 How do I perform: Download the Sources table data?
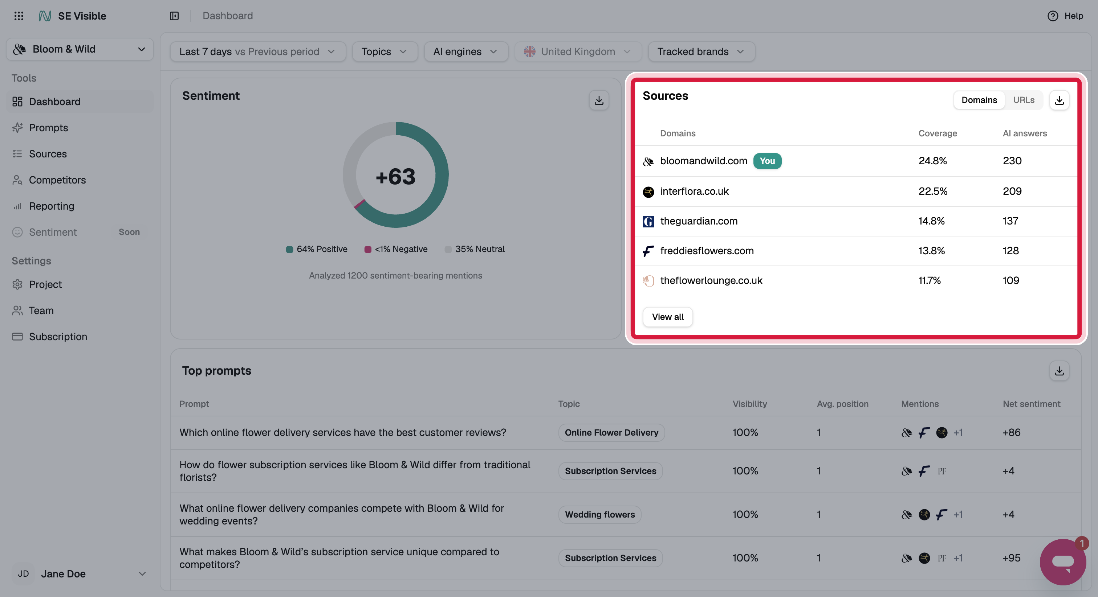1059,100
